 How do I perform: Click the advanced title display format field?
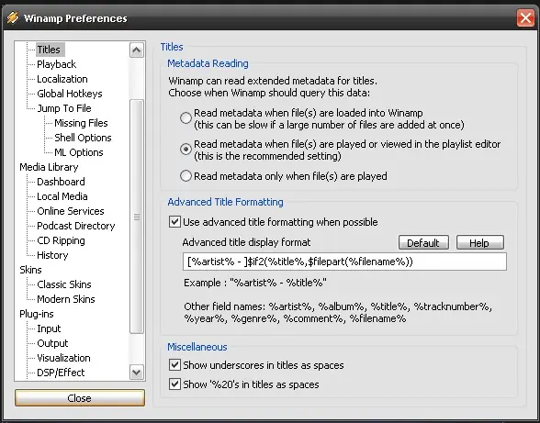point(344,262)
